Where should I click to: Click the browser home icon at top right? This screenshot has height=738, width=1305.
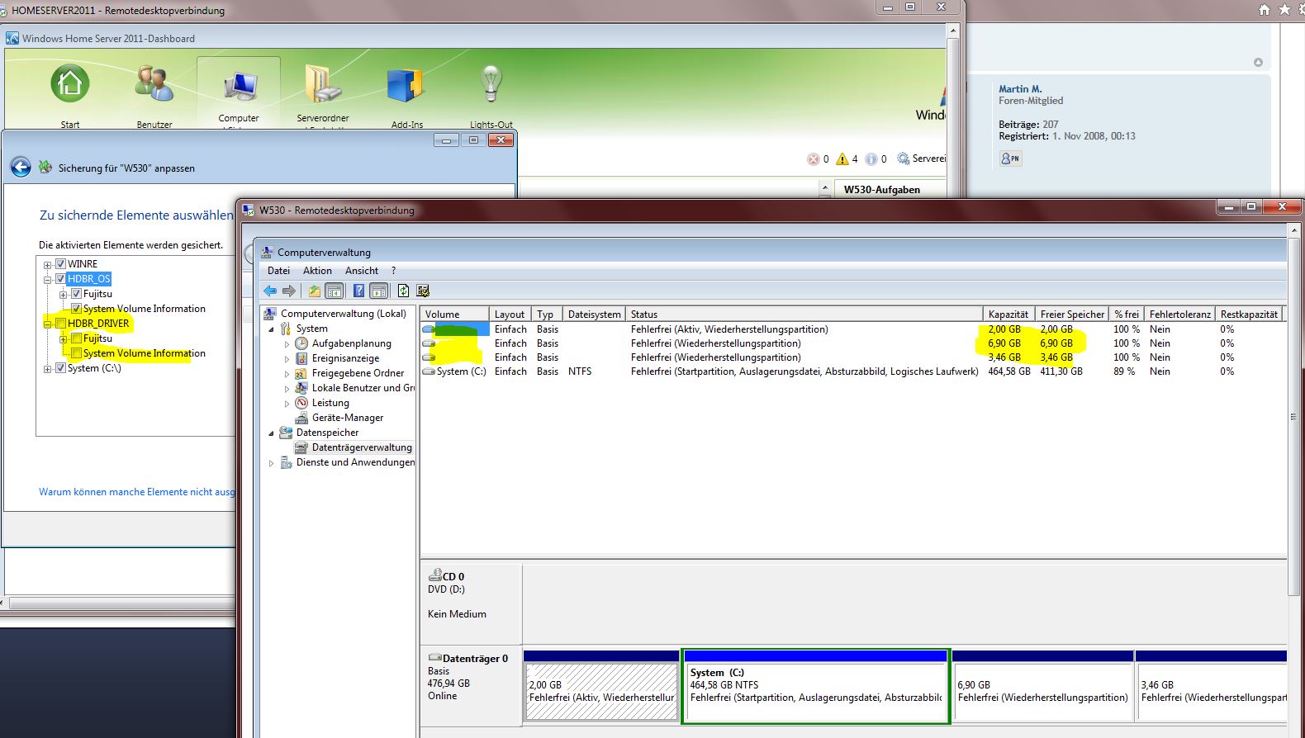click(1265, 10)
